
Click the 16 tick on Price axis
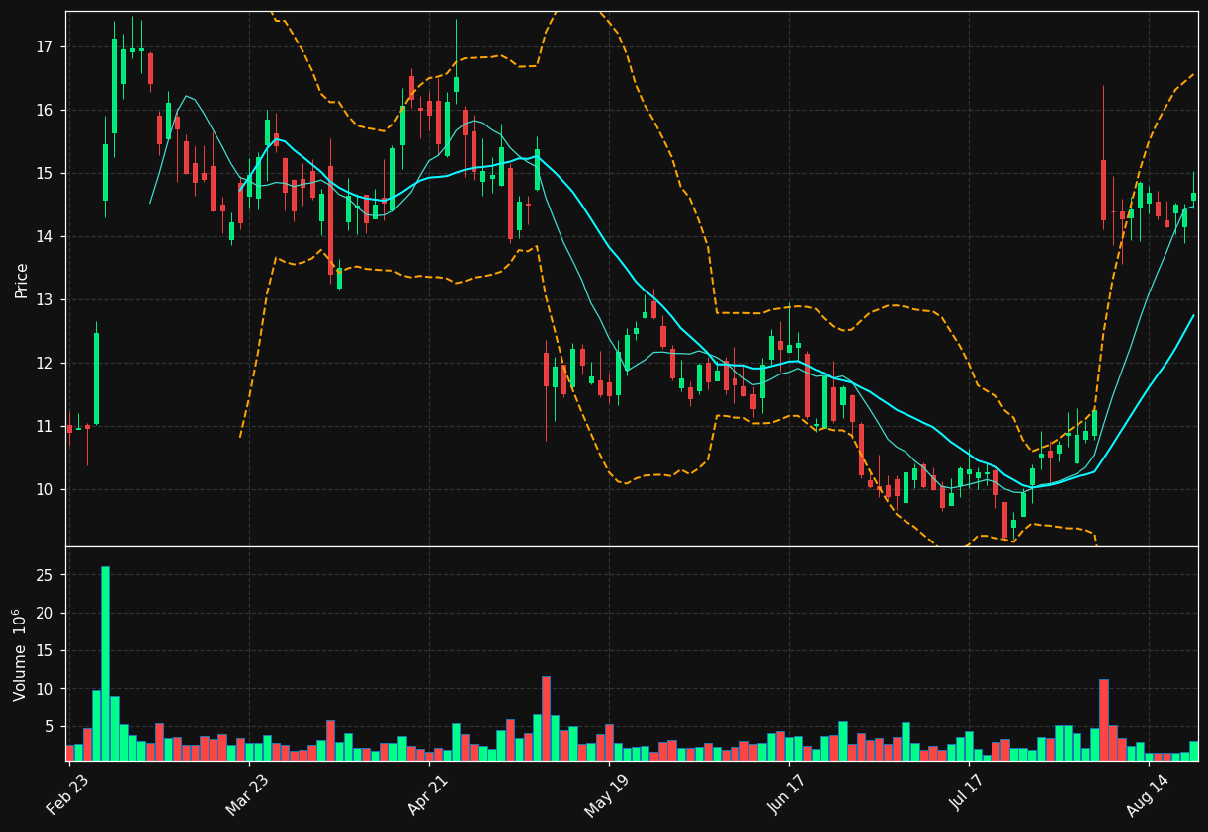(47, 111)
